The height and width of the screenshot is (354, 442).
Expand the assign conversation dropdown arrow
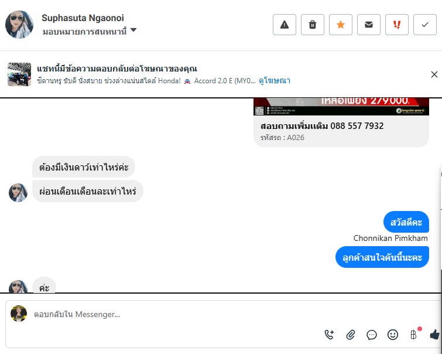click(133, 30)
